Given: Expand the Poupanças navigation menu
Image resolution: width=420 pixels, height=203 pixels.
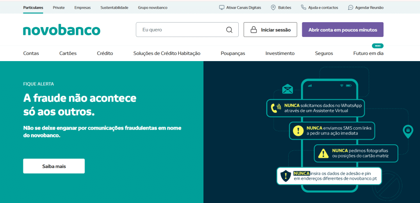Looking at the screenshot, I should pos(233,53).
